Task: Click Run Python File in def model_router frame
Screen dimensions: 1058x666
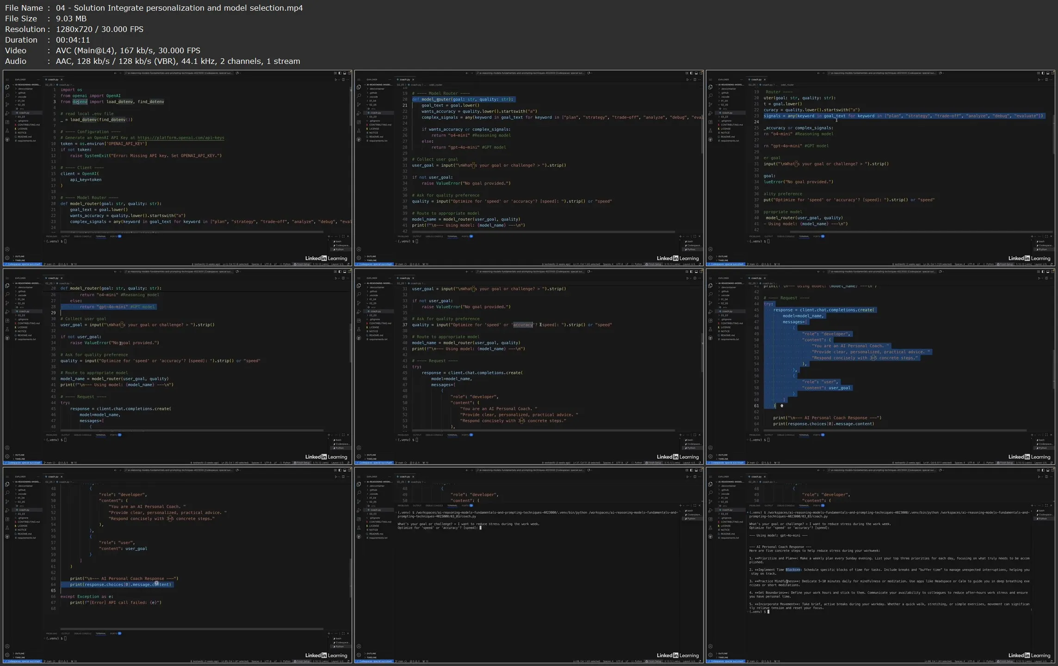Action: 687,80
